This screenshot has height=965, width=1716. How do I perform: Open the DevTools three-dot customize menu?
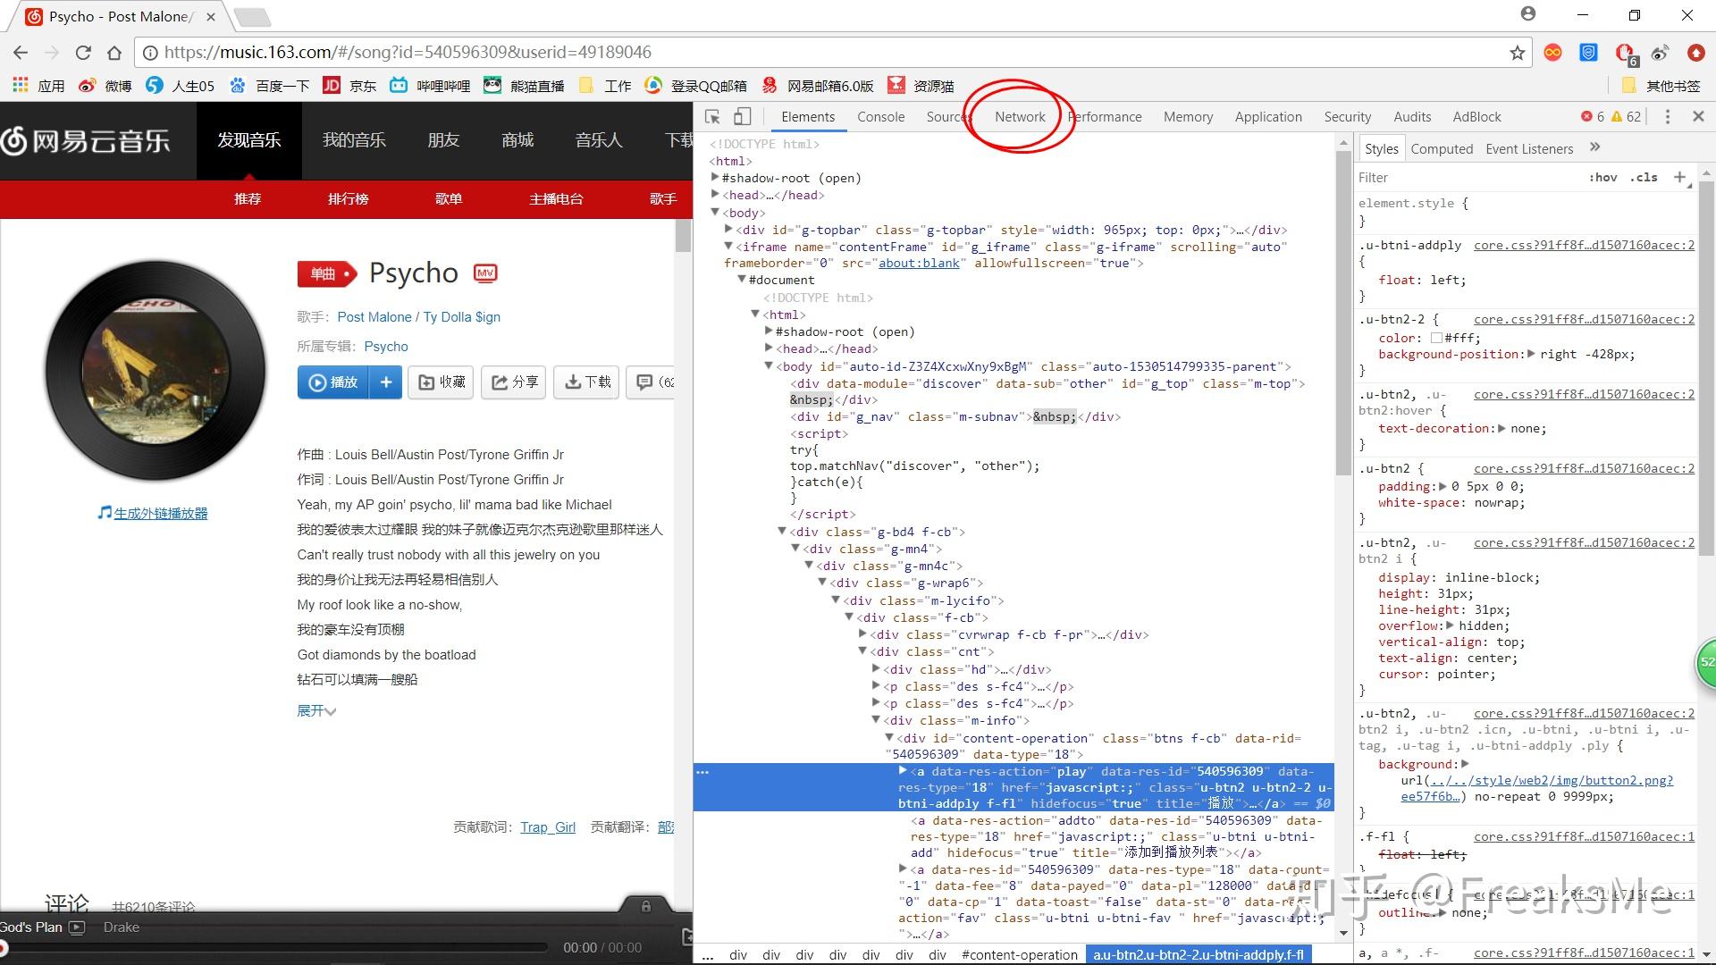point(1667,117)
